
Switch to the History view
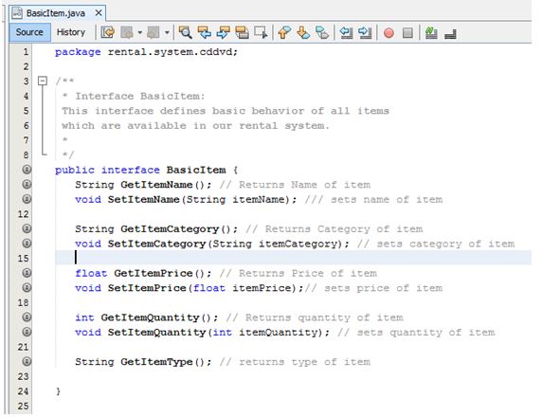(x=71, y=32)
